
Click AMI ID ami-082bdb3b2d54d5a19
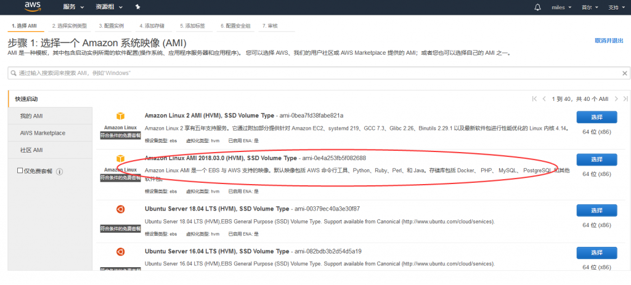328,251
